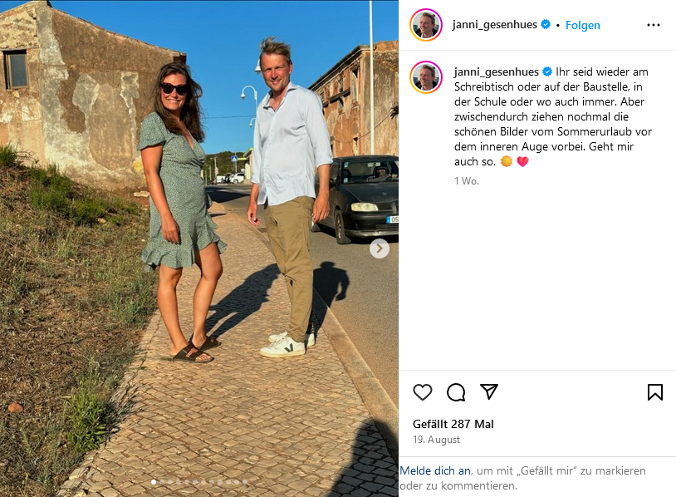Click the '1 Wo.' caption timestamp
This screenshot has width=676, height=497.
click(467, 181)
